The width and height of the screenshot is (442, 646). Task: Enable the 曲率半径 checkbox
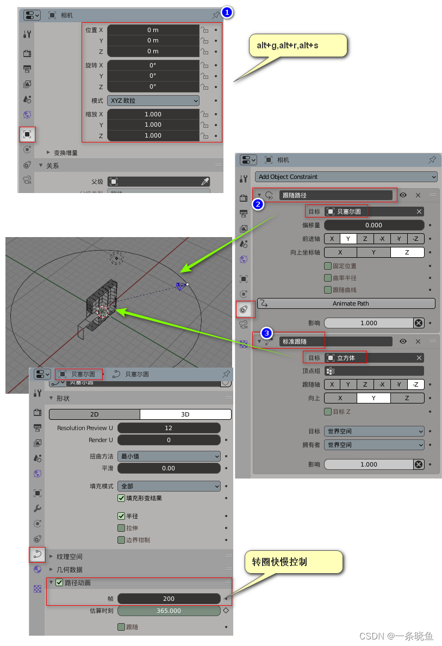pos(328,278)
